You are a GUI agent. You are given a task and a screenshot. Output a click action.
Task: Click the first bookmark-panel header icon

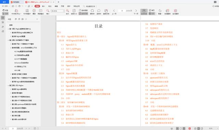coord(16,19)
